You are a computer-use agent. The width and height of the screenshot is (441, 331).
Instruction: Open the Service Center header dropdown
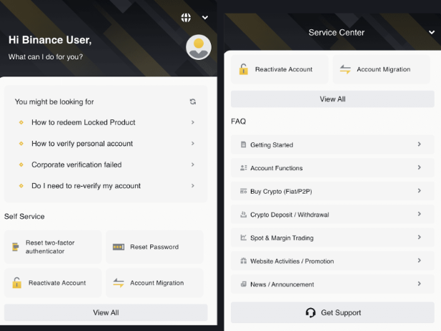tap(431, 32)
